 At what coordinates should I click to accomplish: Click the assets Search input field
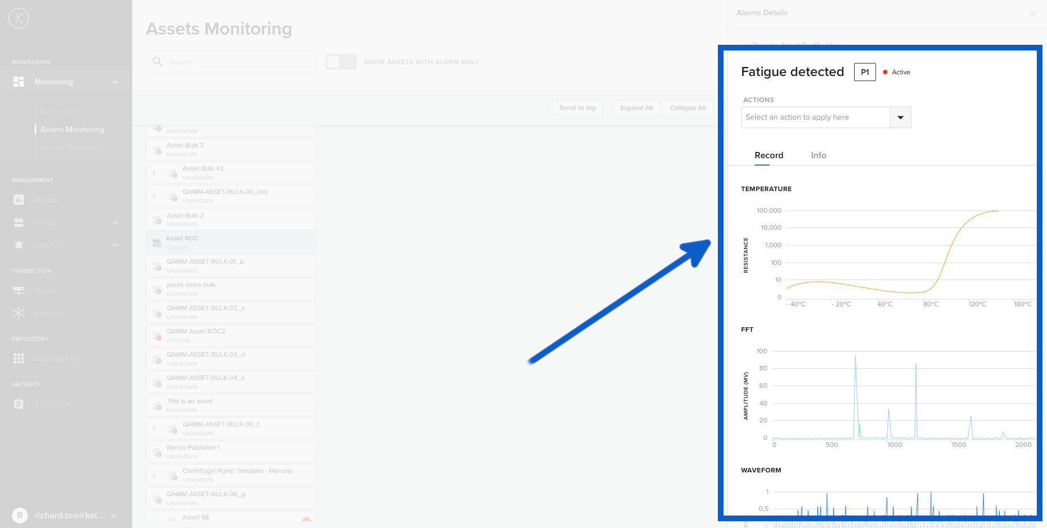click(x=238, y=62)
